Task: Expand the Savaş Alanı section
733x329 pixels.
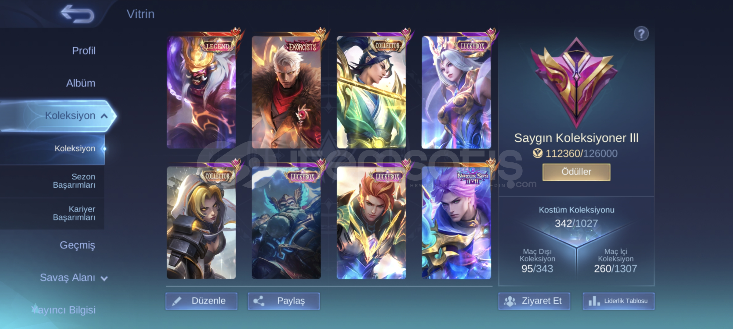Action: click(104, 278)
